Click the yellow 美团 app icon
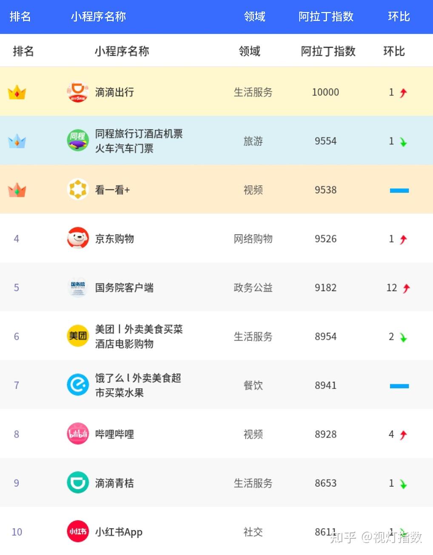This screenshot has height=555, width=433. coord(78,336)
